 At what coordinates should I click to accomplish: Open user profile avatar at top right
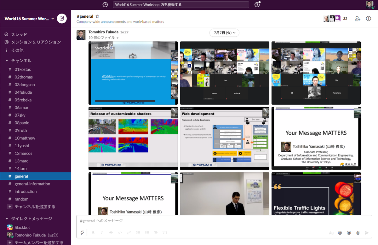click(x=369, y=4)
